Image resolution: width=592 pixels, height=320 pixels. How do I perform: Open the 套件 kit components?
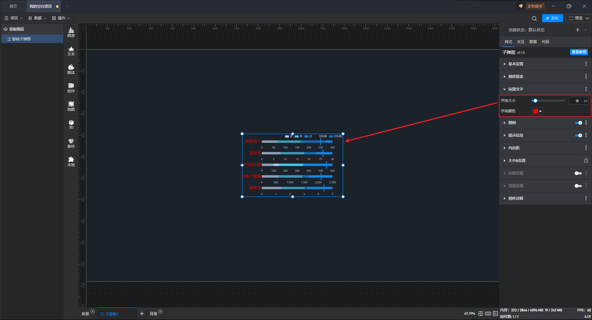tap(71, 143)
